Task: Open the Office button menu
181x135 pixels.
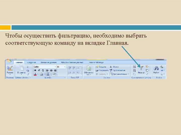Action: point(9,60)
